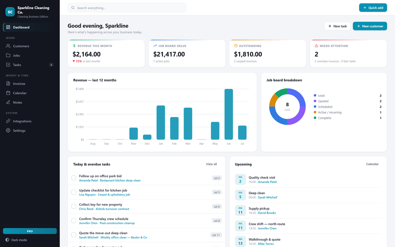395x247 pixels.
Task: Check off Confirm Thursday crew schedule
Action: [x=74, y=221]
